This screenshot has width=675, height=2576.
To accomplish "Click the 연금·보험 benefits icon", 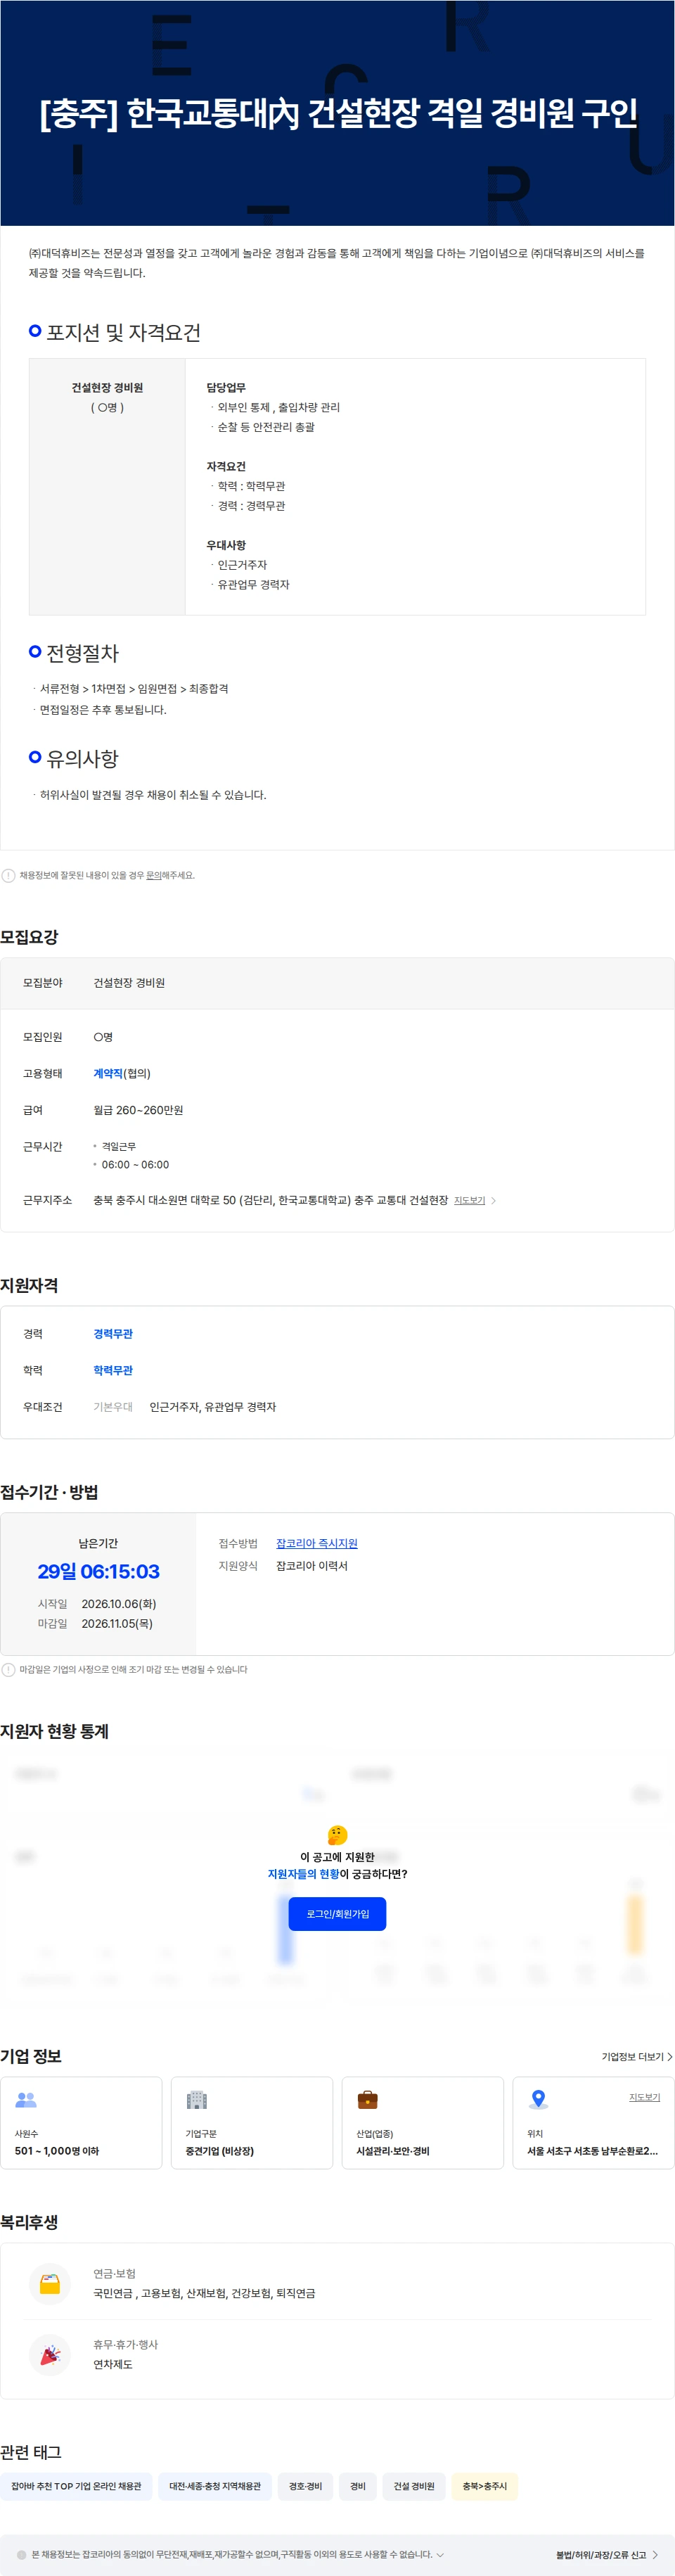I will coord(49,2283).
